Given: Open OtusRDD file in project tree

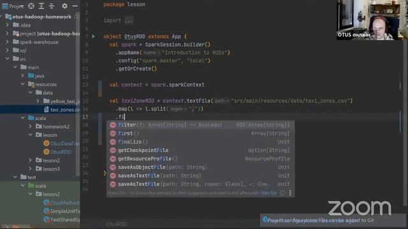Looking at the screenshot, I should point(57,152).
